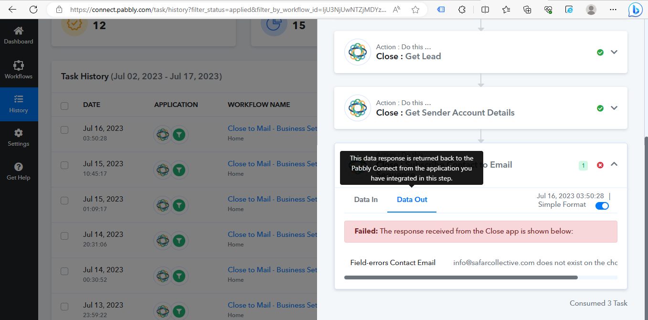Open browser extensions puzzle icon

coord(462,9)
